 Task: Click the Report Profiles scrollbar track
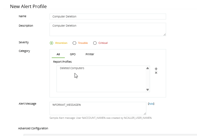[x=148, y=79]
